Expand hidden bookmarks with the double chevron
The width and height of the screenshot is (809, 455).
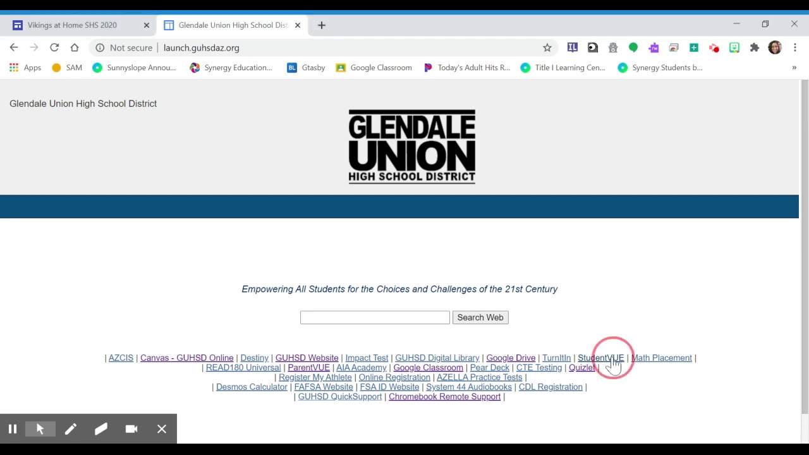[x=794, y=68]
